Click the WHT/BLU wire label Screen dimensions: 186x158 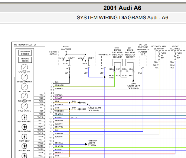(59, 88)
